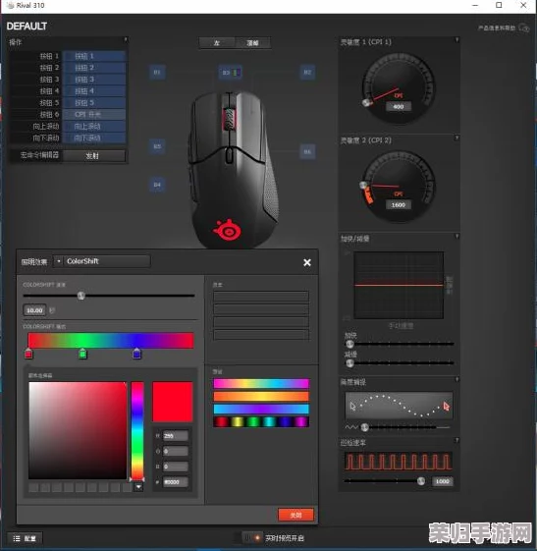Click the B5 side button marker
The width and height of the screenshot is (537, 551).
click(157, 146)
